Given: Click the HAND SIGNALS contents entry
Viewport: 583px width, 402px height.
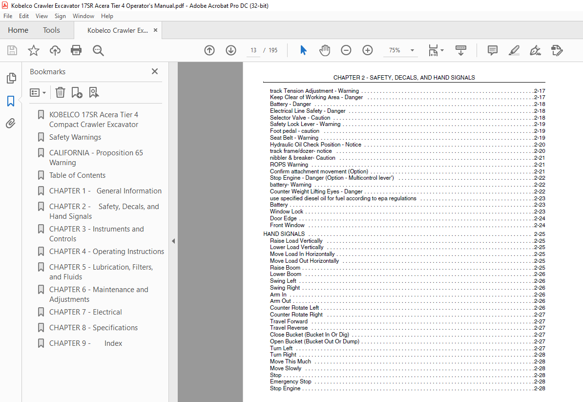Looking at the screenshot, I should [x=284, y=234].
